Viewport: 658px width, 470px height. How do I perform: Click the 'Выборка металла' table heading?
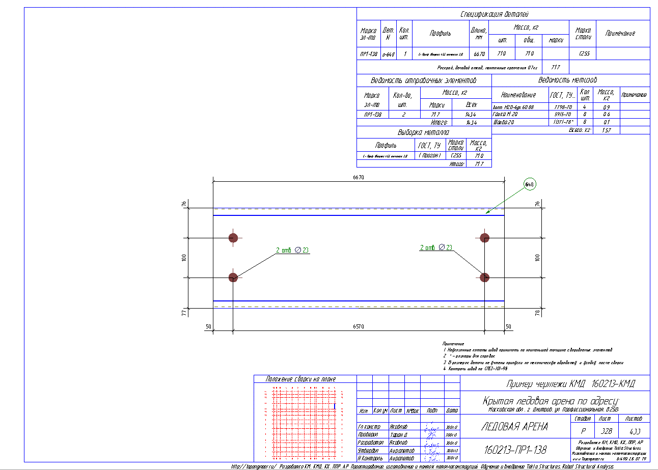coord(424,132)
